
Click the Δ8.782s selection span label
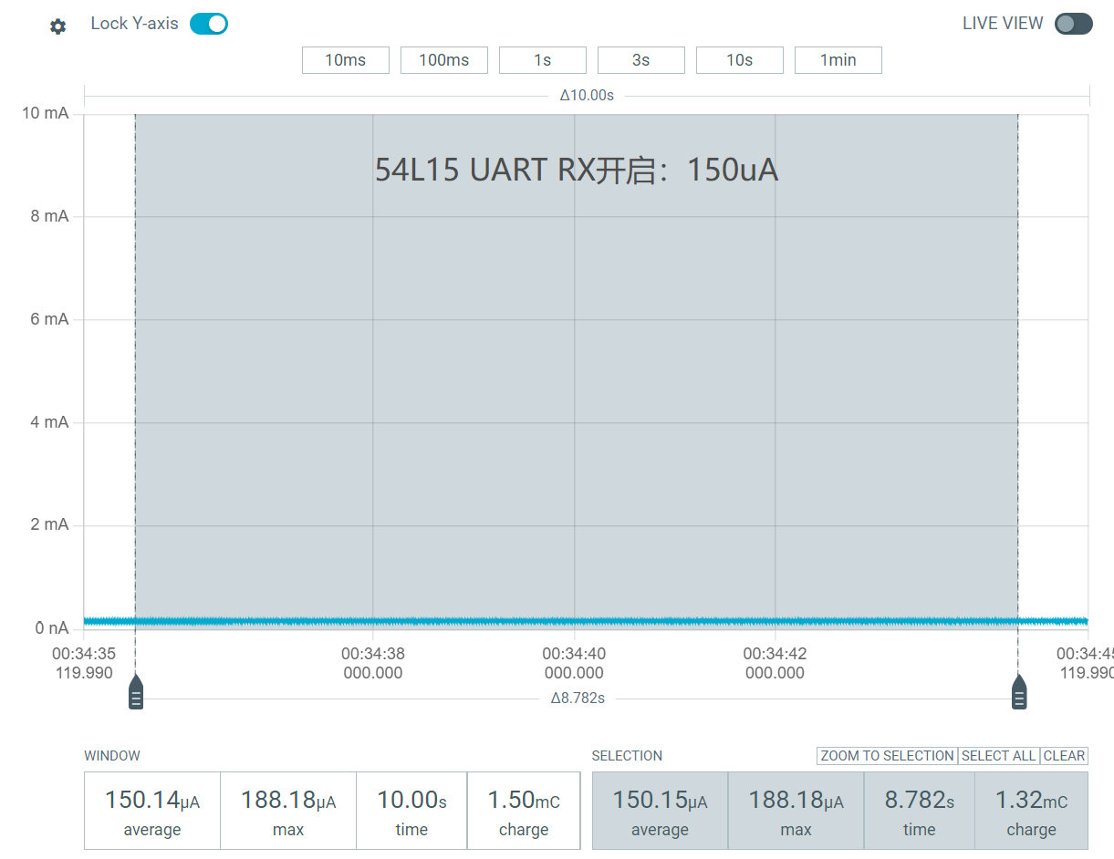(578, 698)
